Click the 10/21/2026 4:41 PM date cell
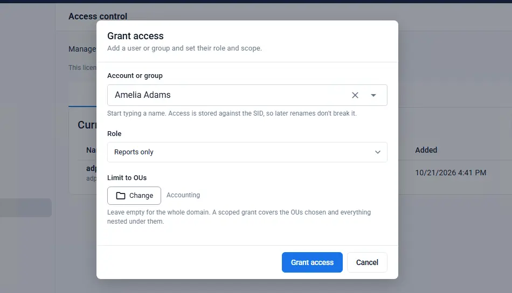 [451, 173]
